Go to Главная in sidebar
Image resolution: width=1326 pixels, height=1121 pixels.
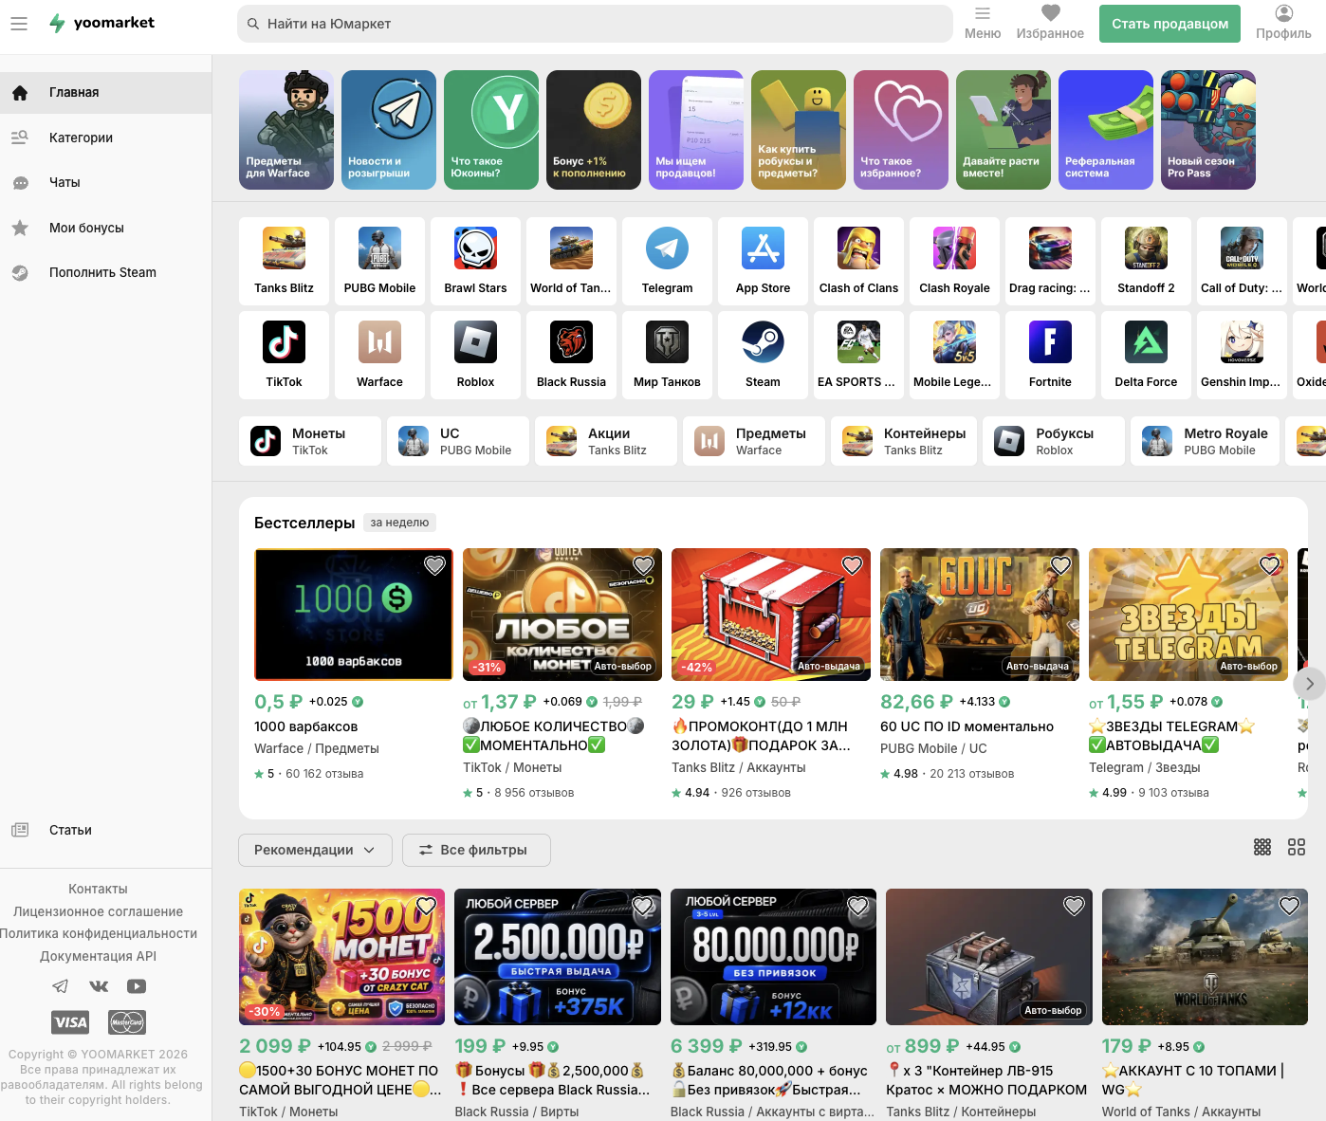coord(105,92)
